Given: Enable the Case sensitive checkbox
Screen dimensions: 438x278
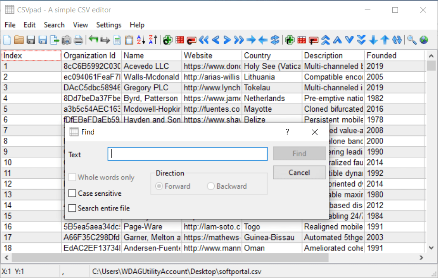Looking at the screenshot, I should coord(72,193).
